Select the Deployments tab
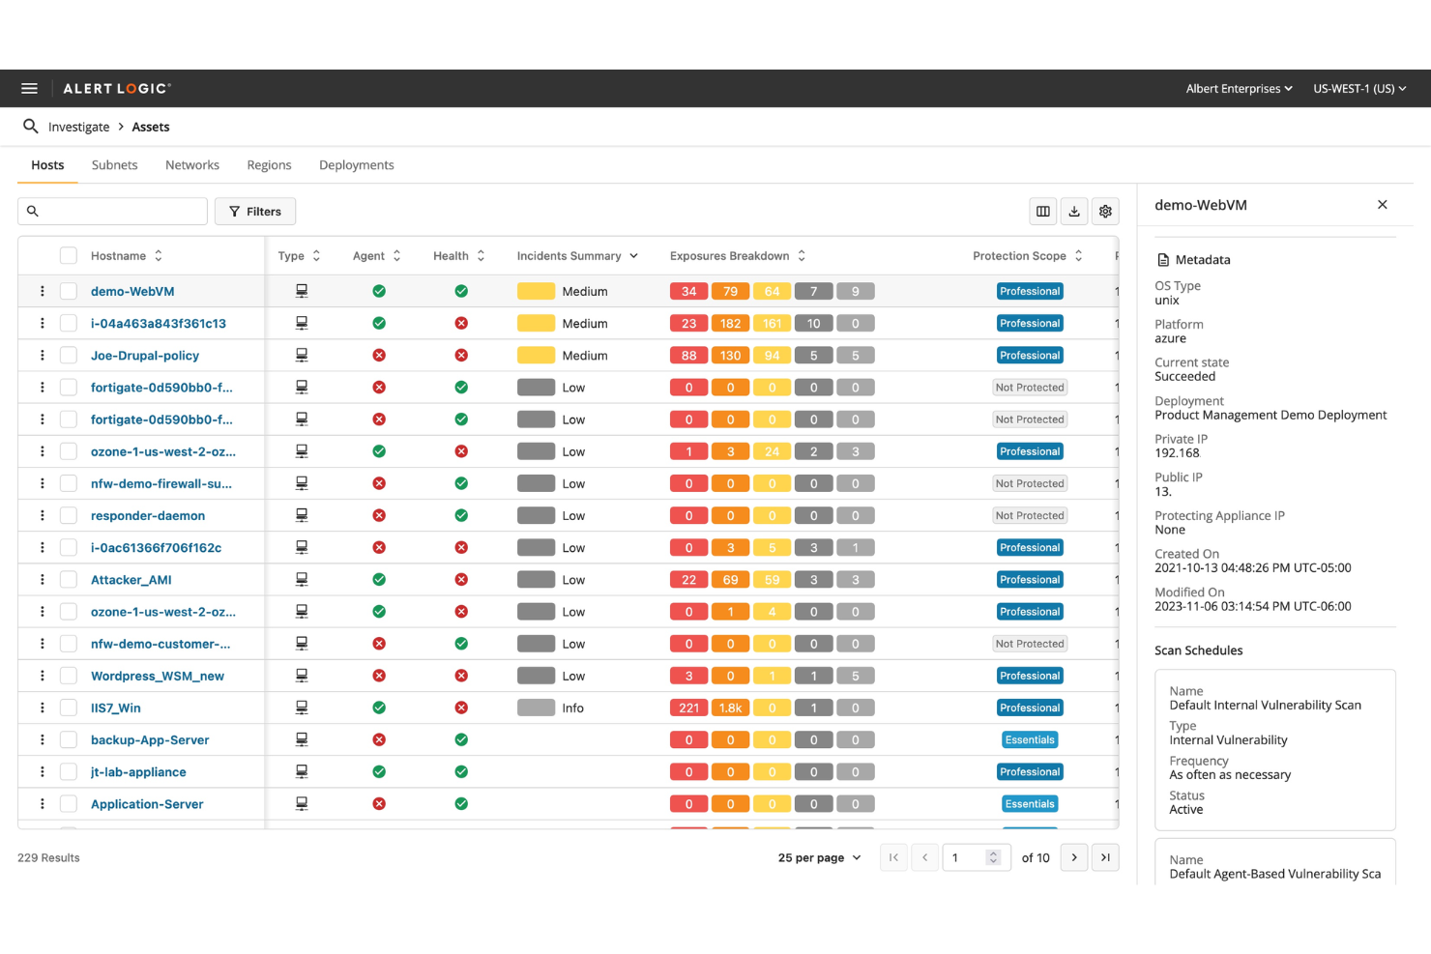This screenshot has width=1431, height=954. pos(356,164)
